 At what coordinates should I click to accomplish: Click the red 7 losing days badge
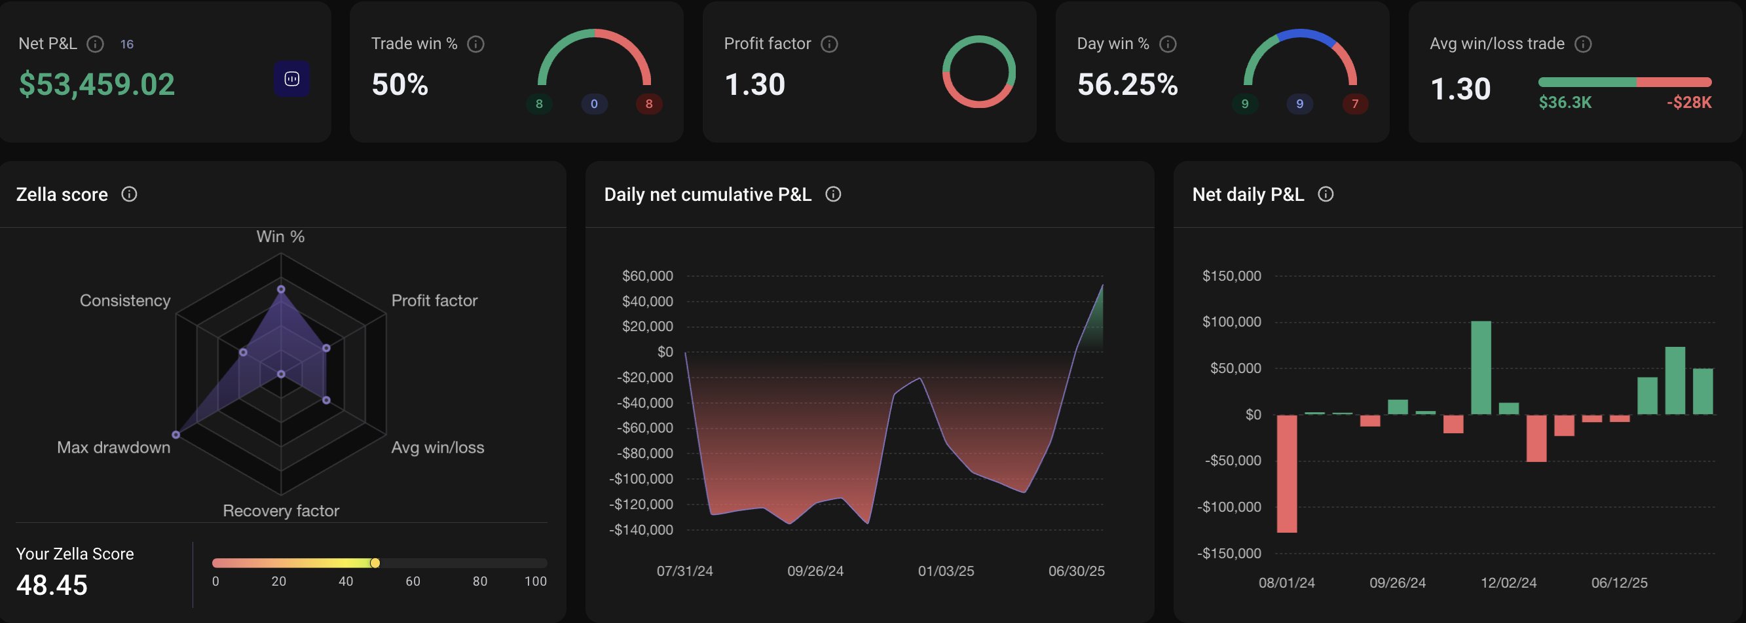coord(1355,103)
